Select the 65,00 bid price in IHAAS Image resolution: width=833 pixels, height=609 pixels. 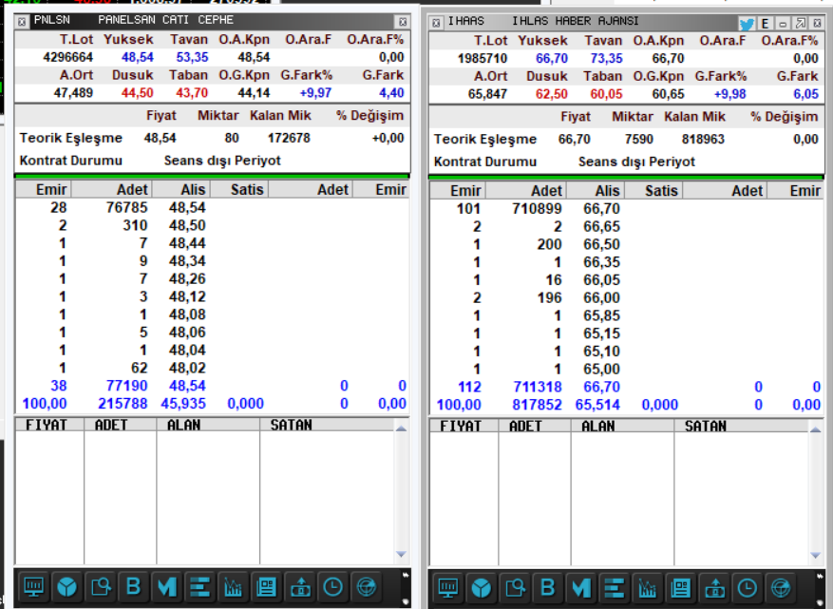601,369
